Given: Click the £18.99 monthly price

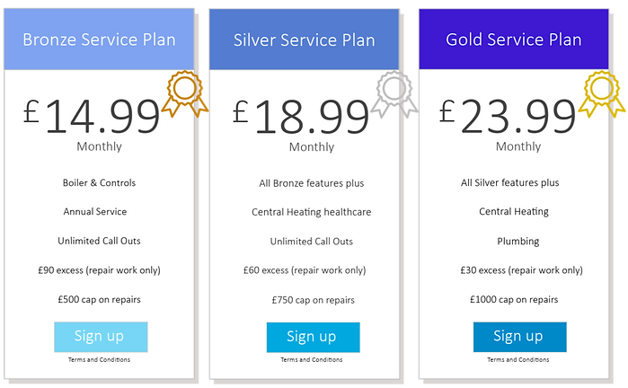Looking at the screenshot, I should click(x=301, y=116).
